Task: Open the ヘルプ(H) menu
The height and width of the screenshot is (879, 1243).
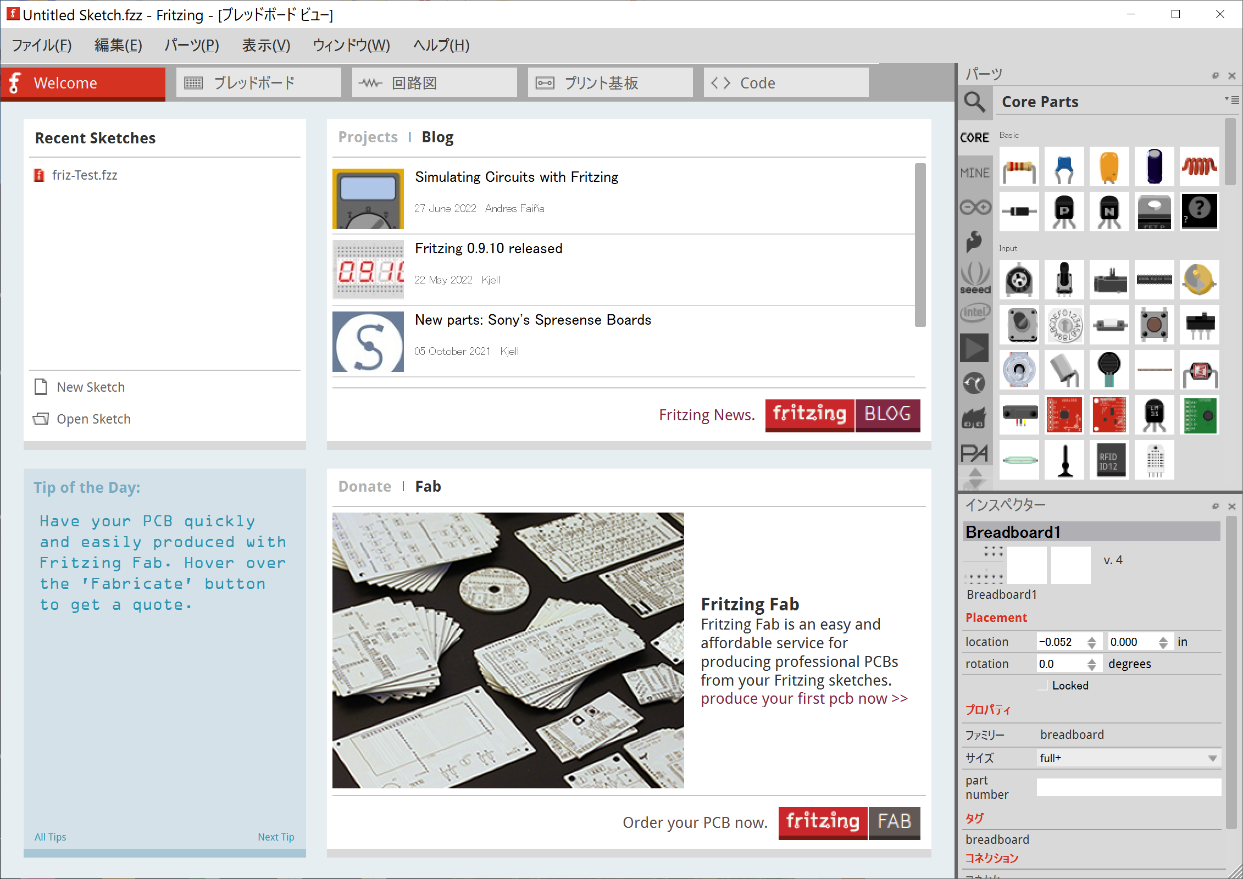Action: tap(441, 46)
